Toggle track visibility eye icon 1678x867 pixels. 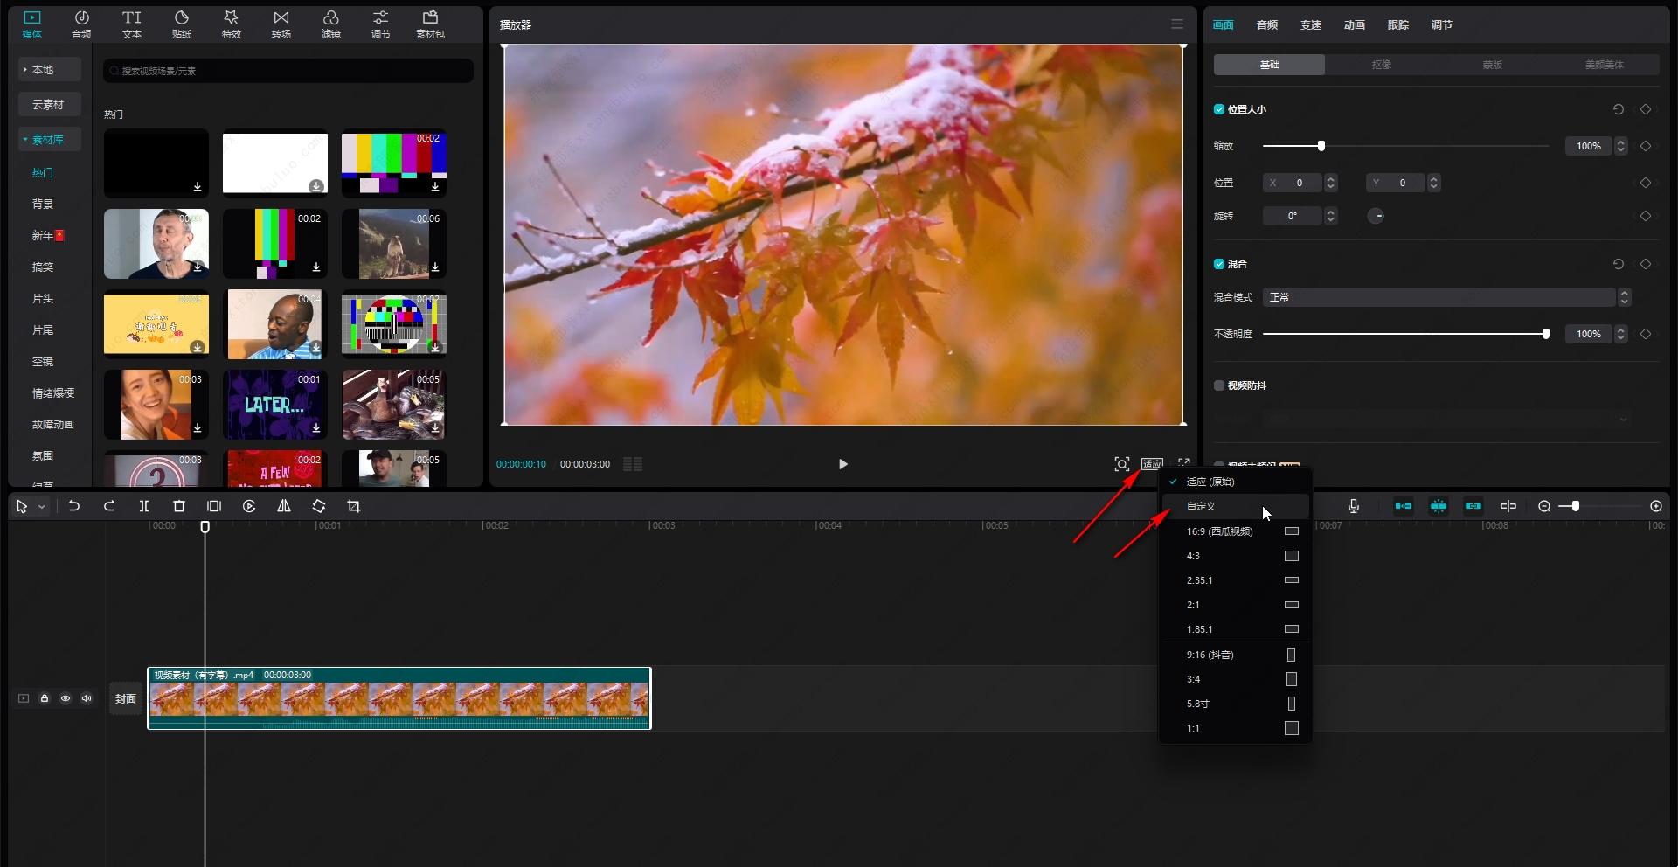[66, 698]
